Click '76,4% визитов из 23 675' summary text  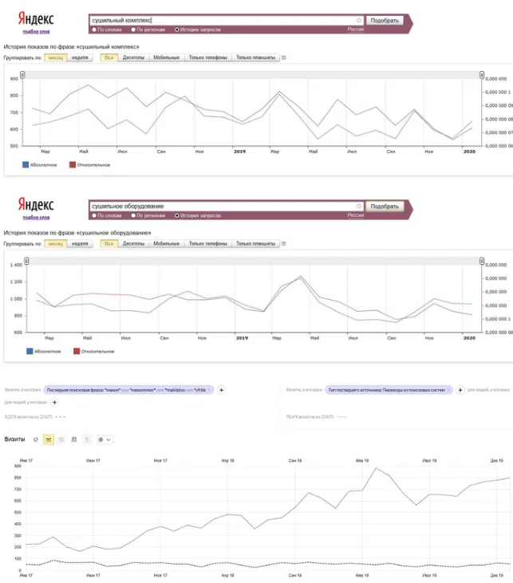point(310,417)
